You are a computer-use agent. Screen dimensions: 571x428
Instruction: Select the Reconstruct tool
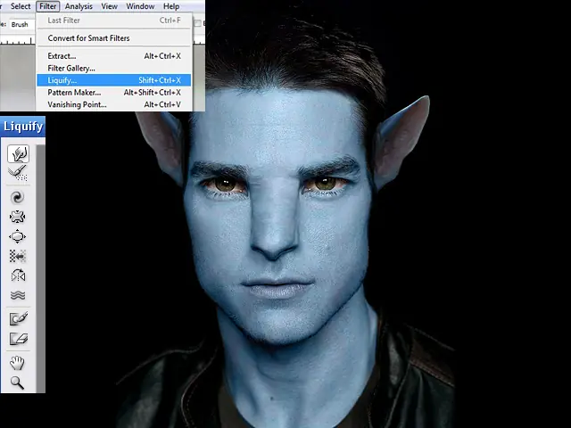pos(18,173)
